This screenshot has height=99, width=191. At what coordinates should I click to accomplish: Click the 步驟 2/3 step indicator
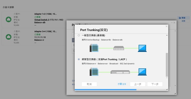click(x=122, y=84)
